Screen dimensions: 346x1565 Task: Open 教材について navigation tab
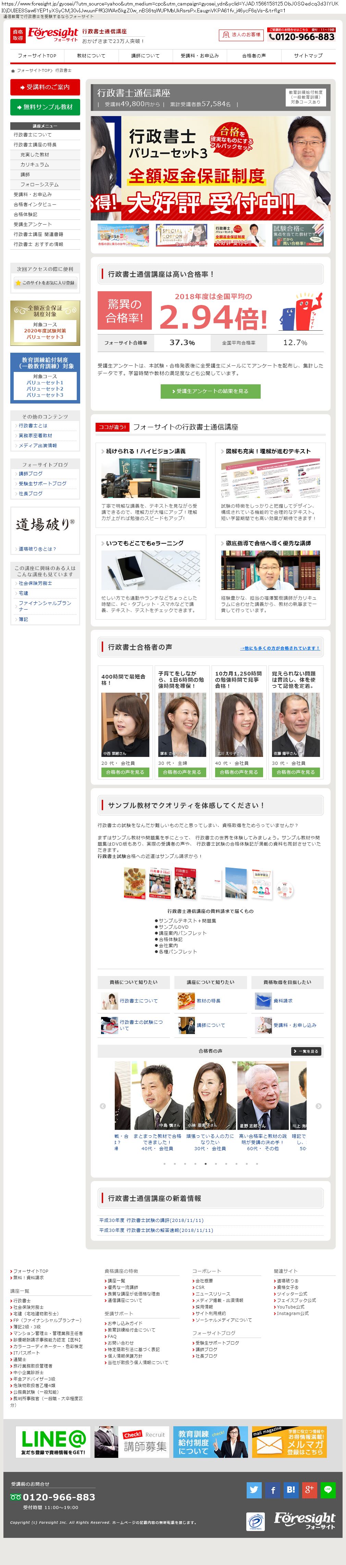pyautogui.click(x=91, y=55)
